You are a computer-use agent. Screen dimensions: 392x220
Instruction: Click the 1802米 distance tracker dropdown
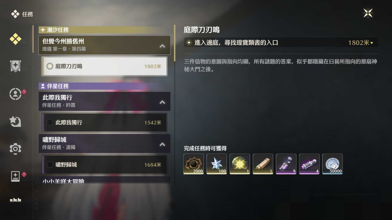coord(361,43)
